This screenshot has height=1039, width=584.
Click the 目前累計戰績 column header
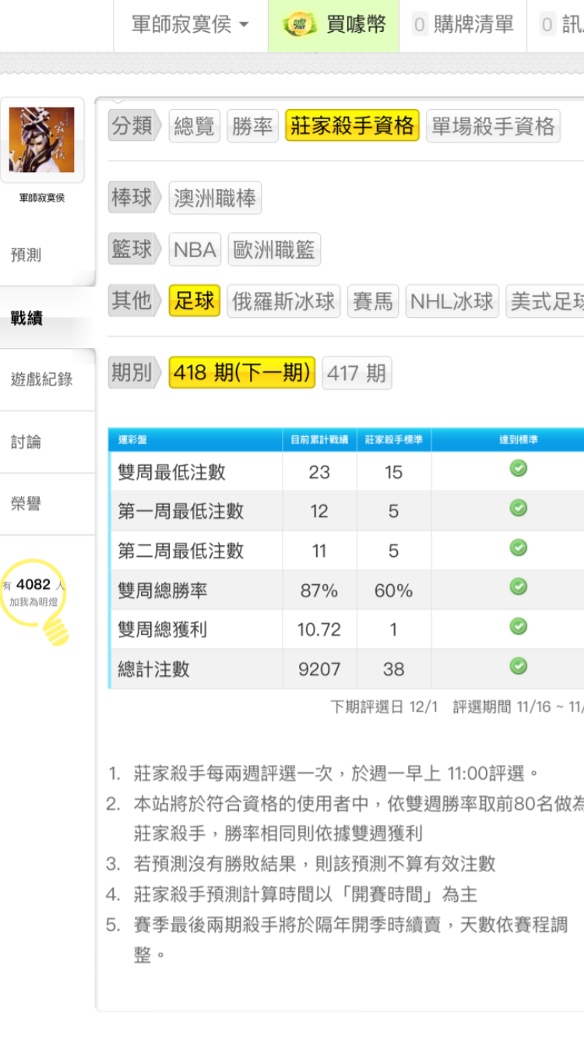pyautogui.click(x=319, y=440)
